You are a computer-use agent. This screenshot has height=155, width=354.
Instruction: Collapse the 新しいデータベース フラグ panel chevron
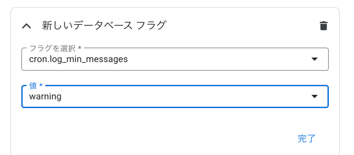click(26, 26)
